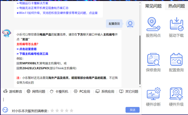The image size is (188, 115).
Task: Rate service five stars
Action: pyautogui.click(x=71, y=110)
